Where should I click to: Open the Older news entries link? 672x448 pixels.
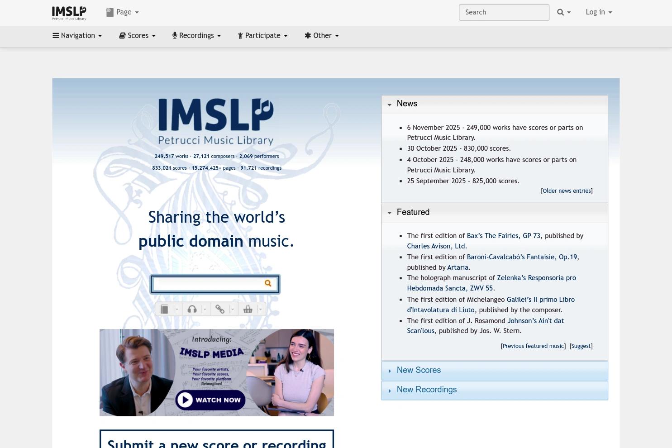click(x=567, y=191)
